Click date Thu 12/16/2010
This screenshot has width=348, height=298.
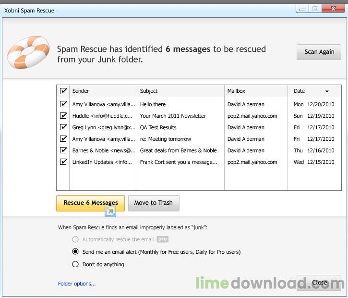[314, 150]
